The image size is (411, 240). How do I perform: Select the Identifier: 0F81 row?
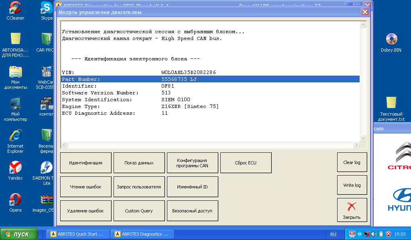[210, 86]
